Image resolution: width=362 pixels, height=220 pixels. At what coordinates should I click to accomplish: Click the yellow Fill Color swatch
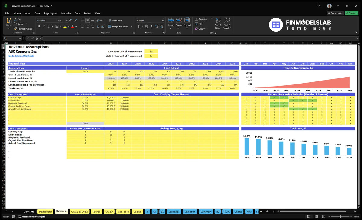click(65, 27)
